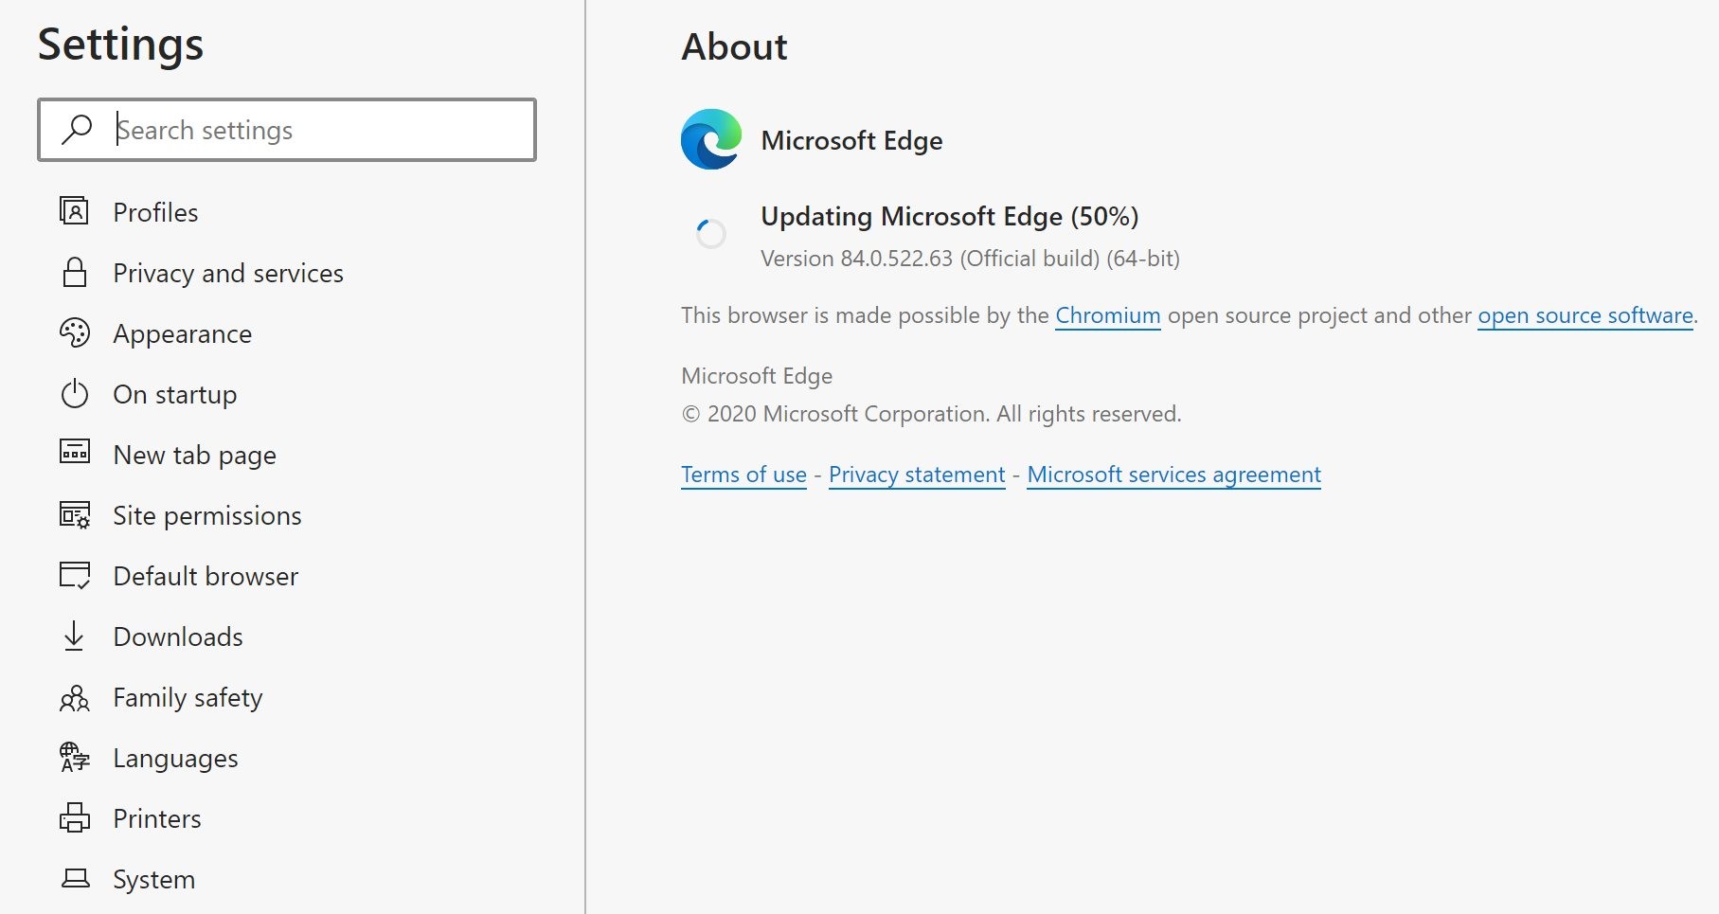Click the magnifier icon in the search box
Viewport: 1719px width, 914px height.
(77, 130)
